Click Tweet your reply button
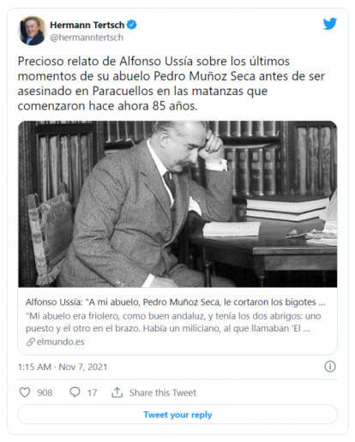Screen dimensions: 355x442 pyautogui.click(x=177, y=415)
